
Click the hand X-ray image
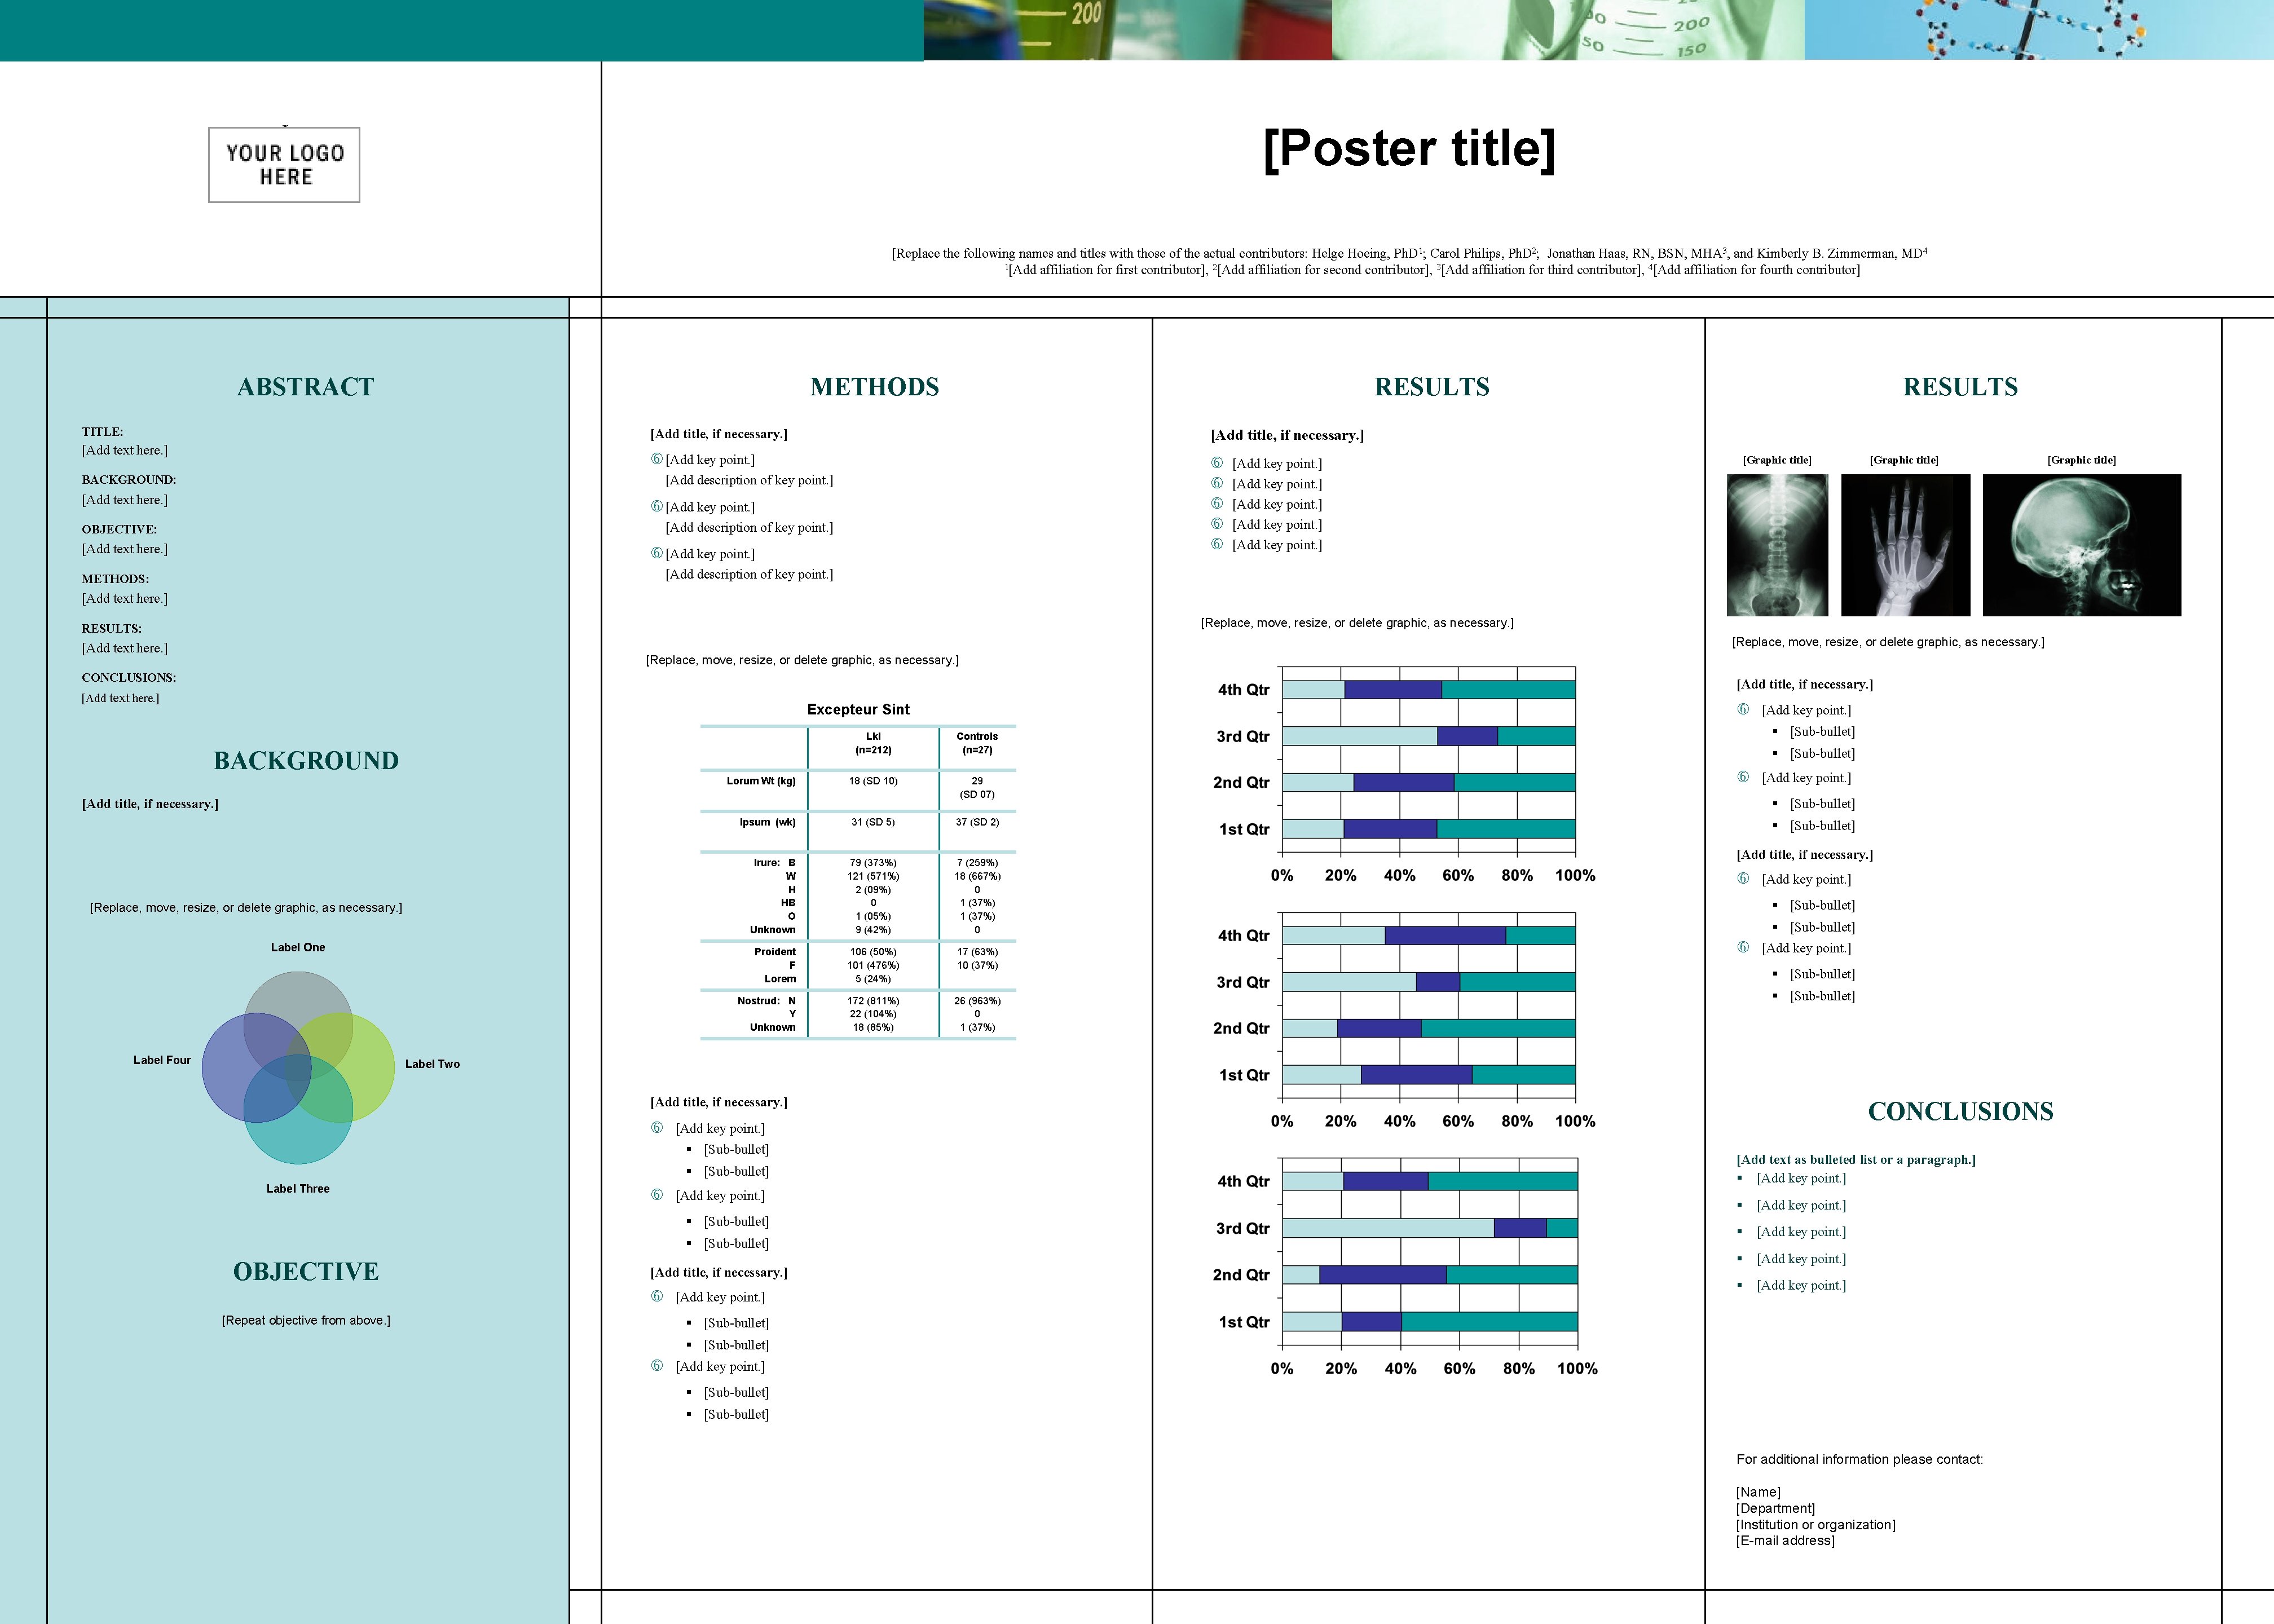[1904, 545]
